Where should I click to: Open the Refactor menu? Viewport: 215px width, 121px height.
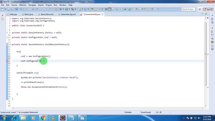(23, 5)
